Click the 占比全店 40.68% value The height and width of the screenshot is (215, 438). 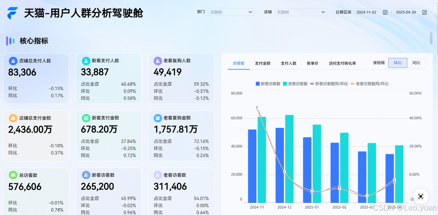(x=129, y=84)
